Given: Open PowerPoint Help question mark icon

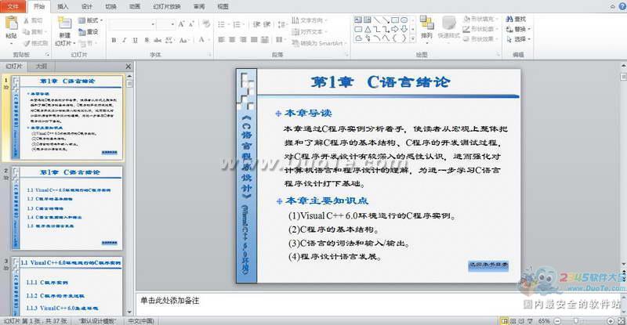Looking at the screenshot, I should pos(622,6).
